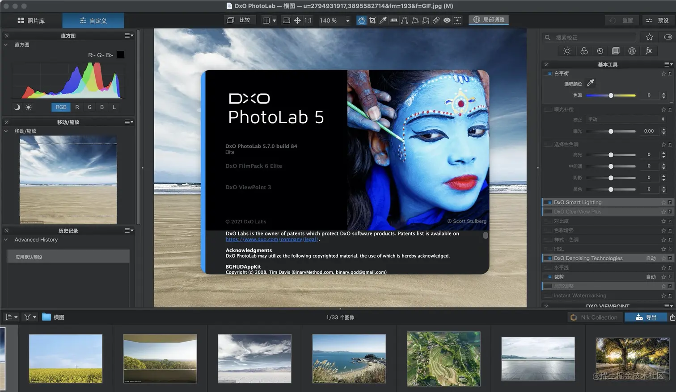This screenshot has width=676, height=392.
Task: Pick the white balance eyedropper in toolbar
Action: click(383, 20)
